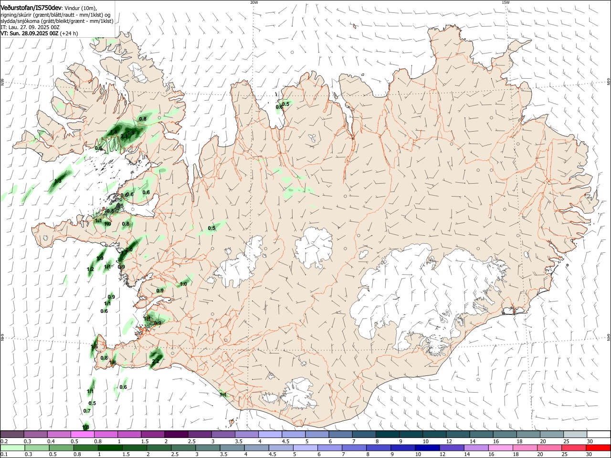Click the 'IT: Lau. 27. 09. 2025 00Z' line
Viewport: 611px width, 458px height.
(30, 27)
